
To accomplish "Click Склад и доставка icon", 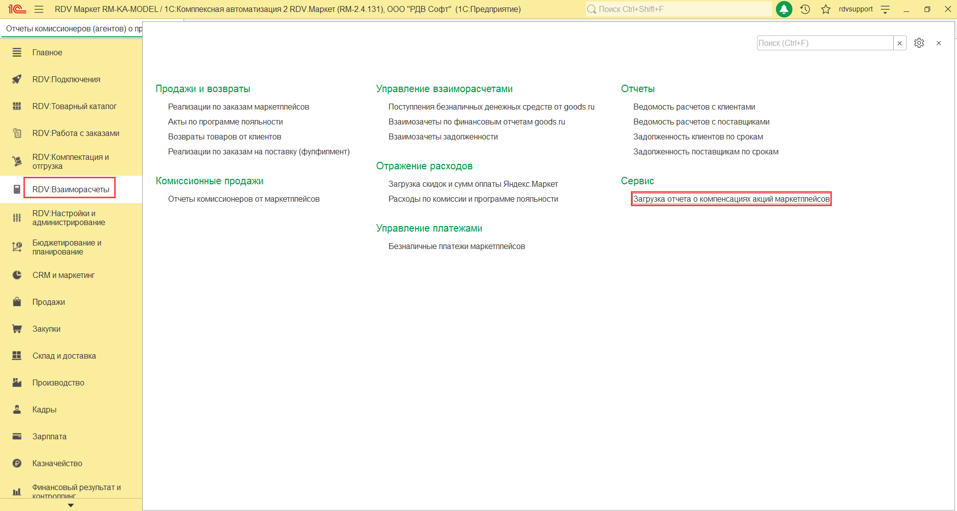I will tap(17, 356).
